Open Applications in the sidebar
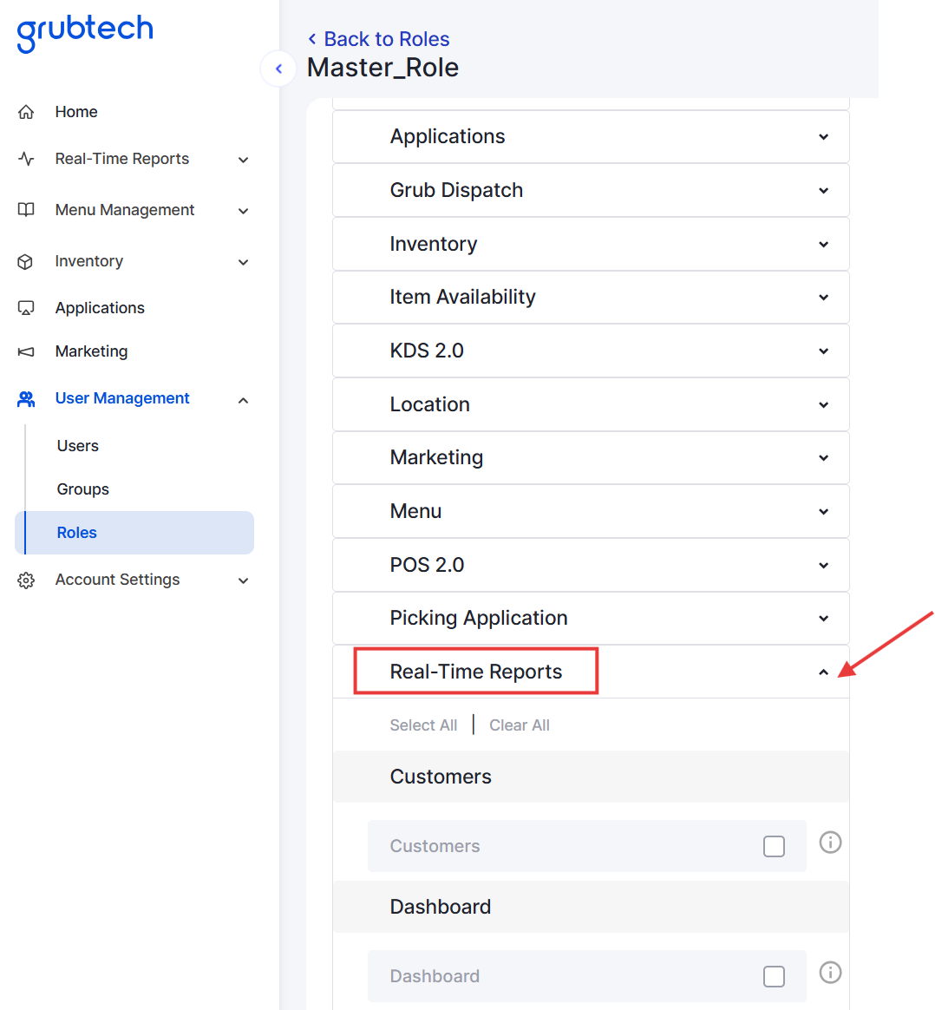Viewport: 935px width, 1010px height. point(100,308)
